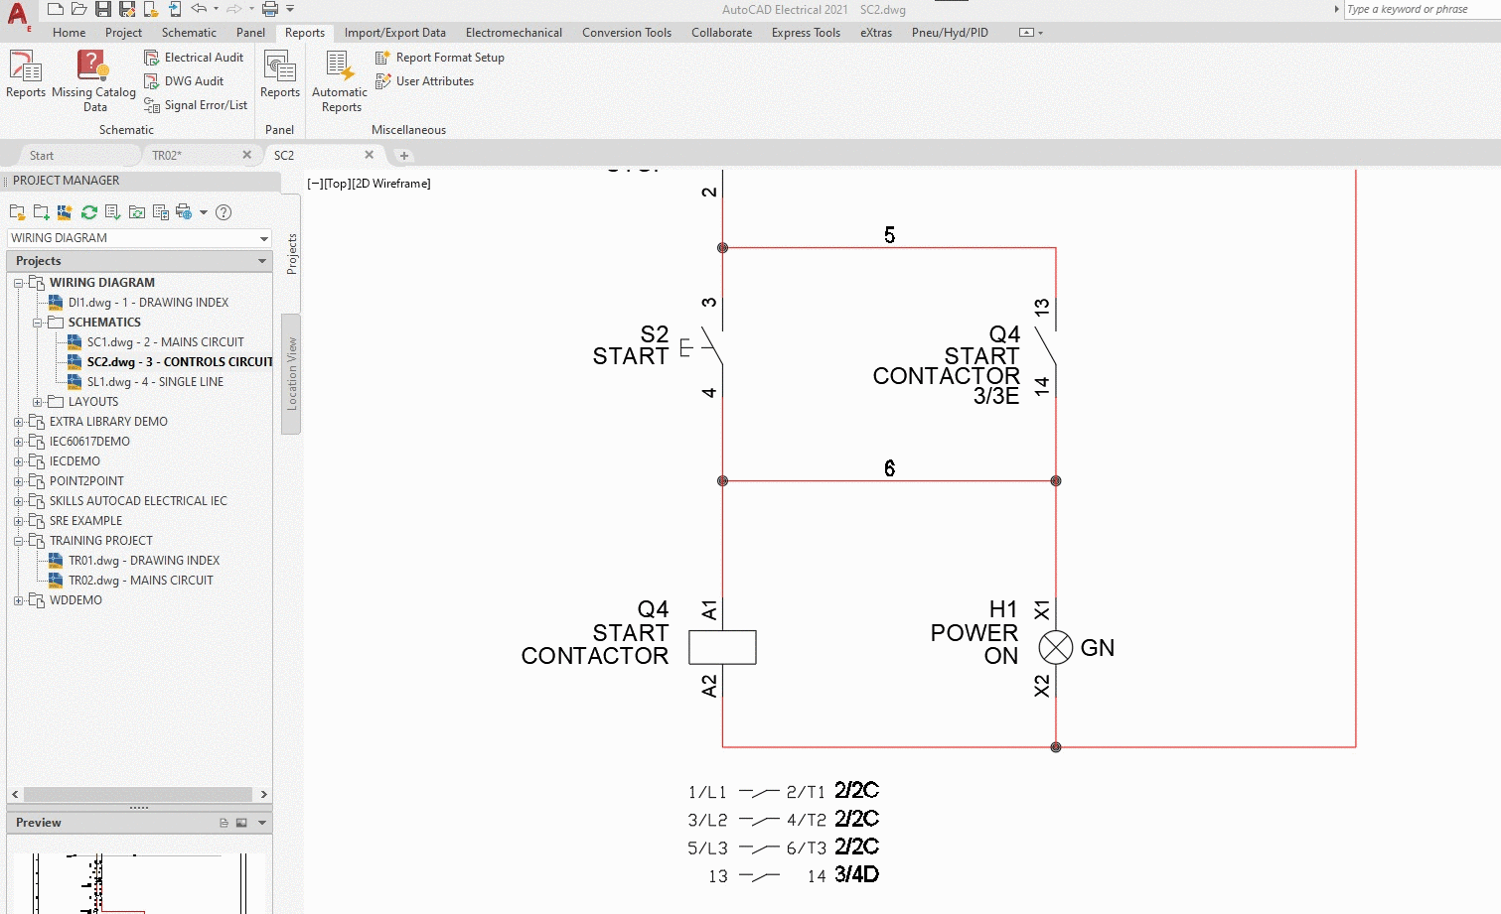Click the Save As icon in quick access

127,9
